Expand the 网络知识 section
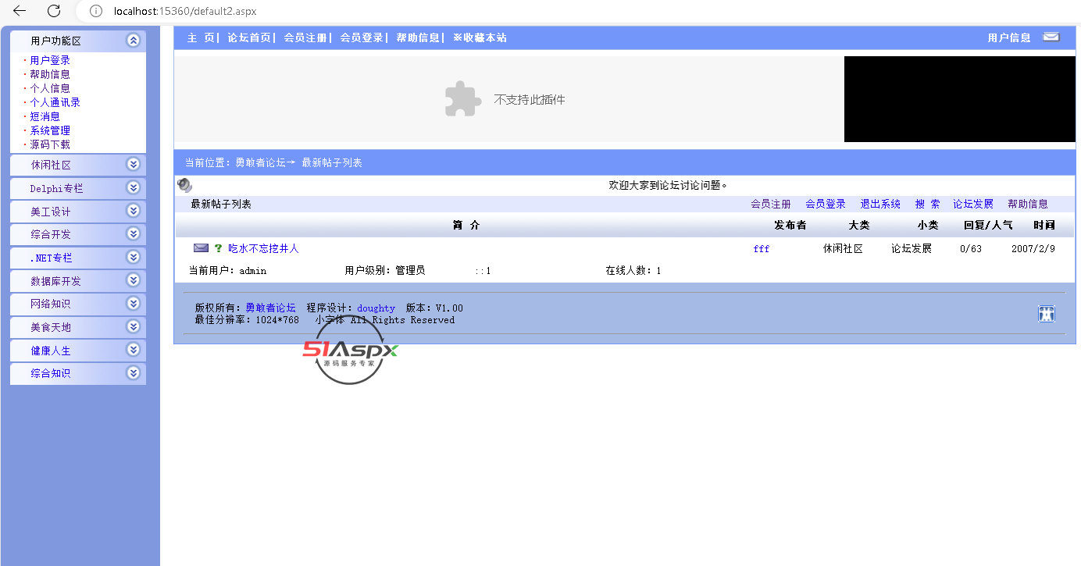The height and width of the screenshot is (566, 1081). pos(134,304)
